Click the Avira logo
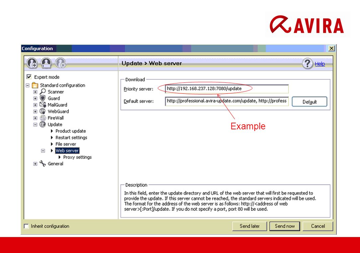This screenshot has height=253, width=360. 307,25
